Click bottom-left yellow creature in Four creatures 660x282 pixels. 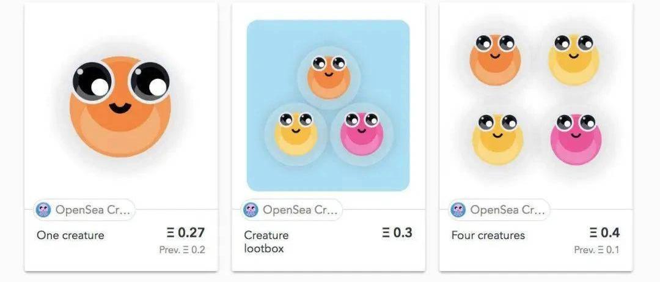point(497,139)
